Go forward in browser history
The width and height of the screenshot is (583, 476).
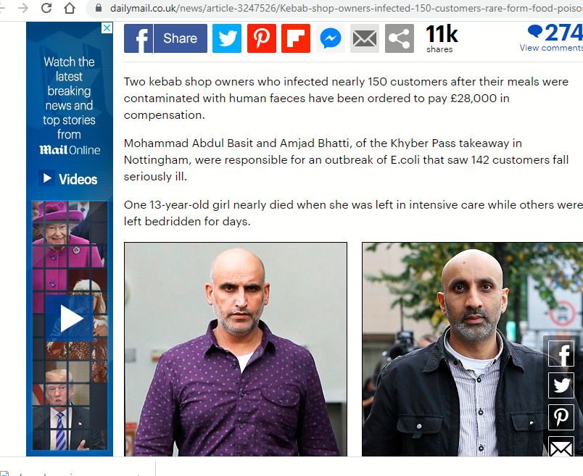tap(23, 8)
